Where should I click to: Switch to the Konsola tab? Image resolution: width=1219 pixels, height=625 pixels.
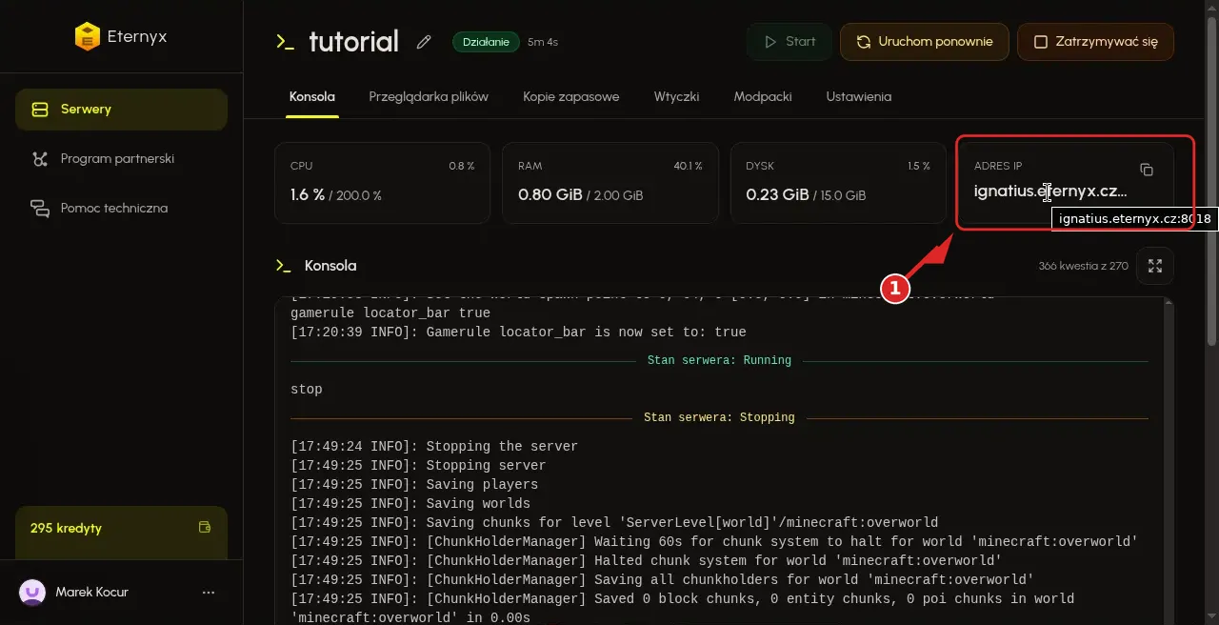(312, 97)
